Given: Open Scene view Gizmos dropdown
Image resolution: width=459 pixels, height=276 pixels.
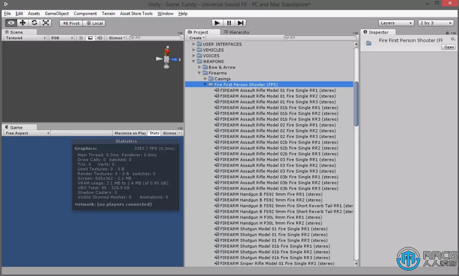Looking at the screenshot, I should (x=117, y=38).
